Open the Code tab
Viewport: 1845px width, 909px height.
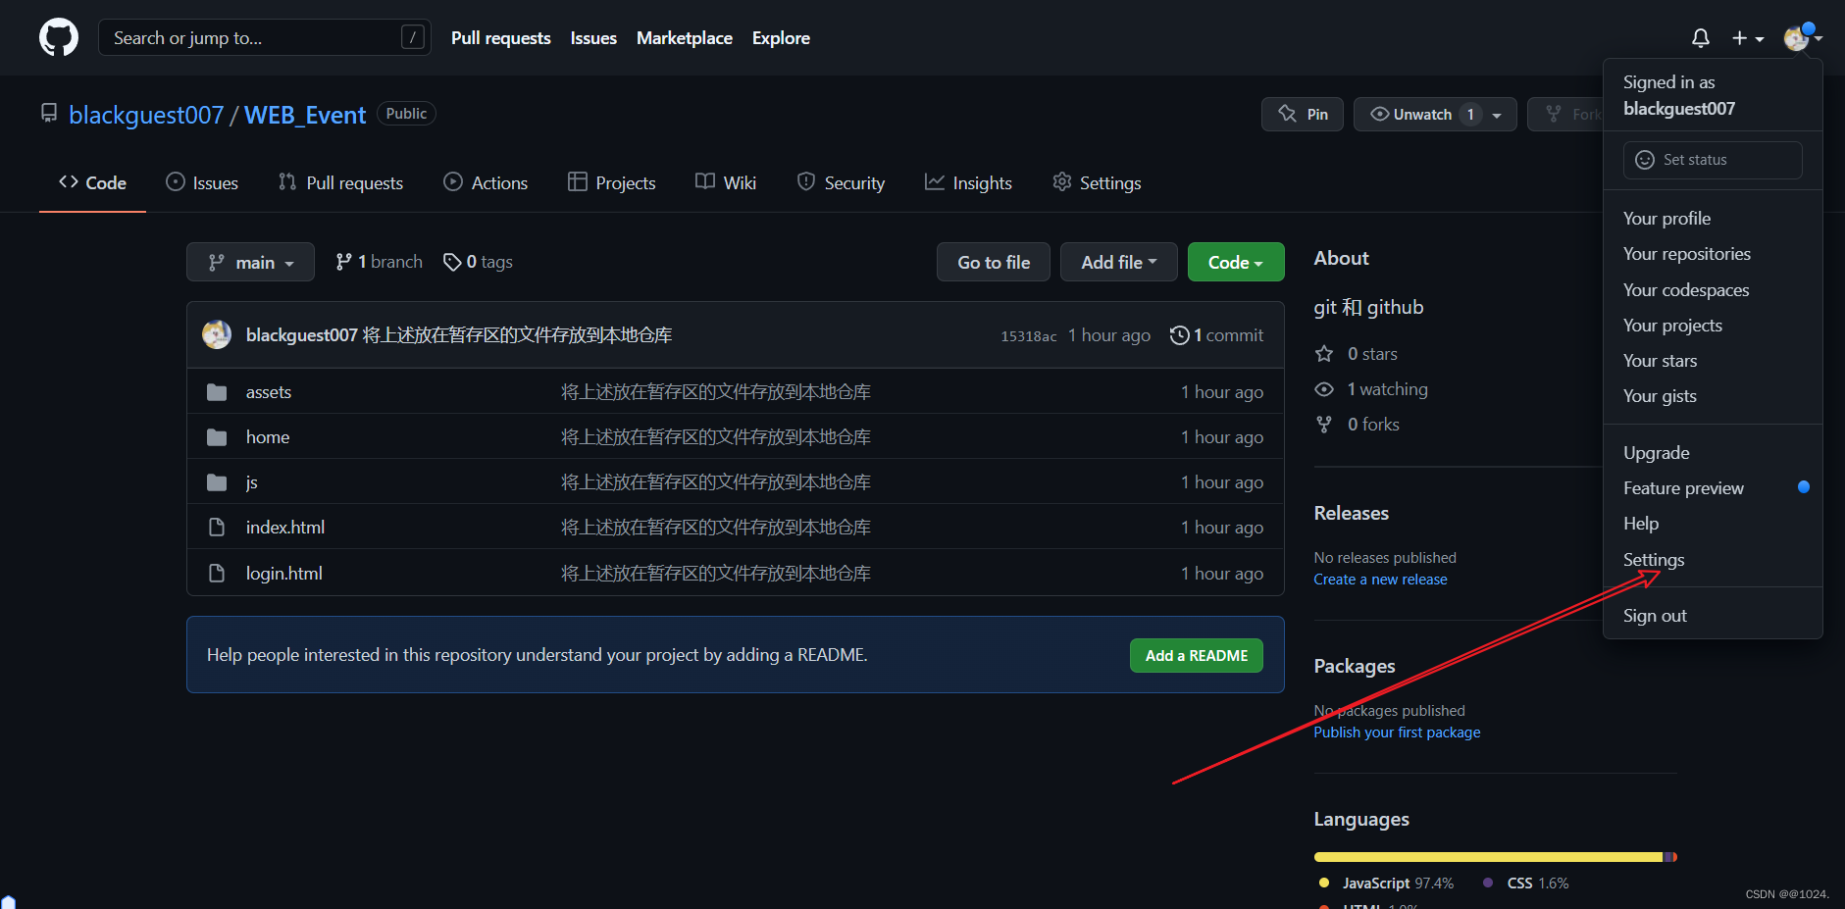tap(92, 182)
